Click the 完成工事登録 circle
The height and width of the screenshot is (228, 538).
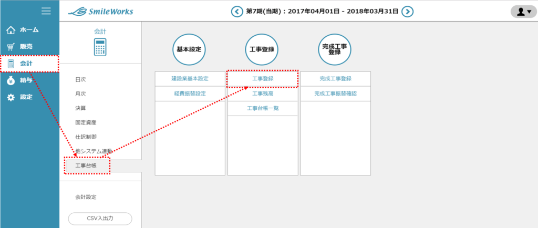click(x=334, y=49)
